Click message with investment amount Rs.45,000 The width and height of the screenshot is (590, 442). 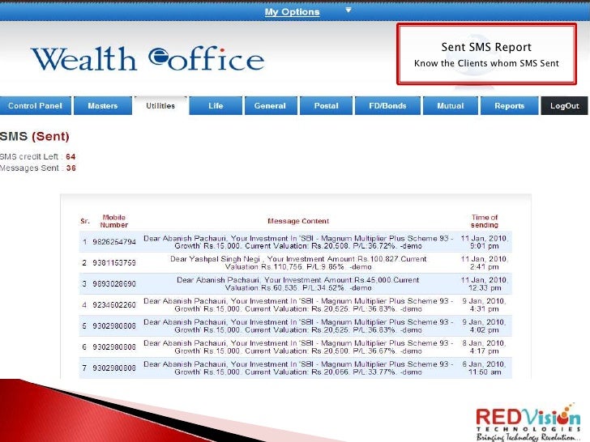[298, 284]
